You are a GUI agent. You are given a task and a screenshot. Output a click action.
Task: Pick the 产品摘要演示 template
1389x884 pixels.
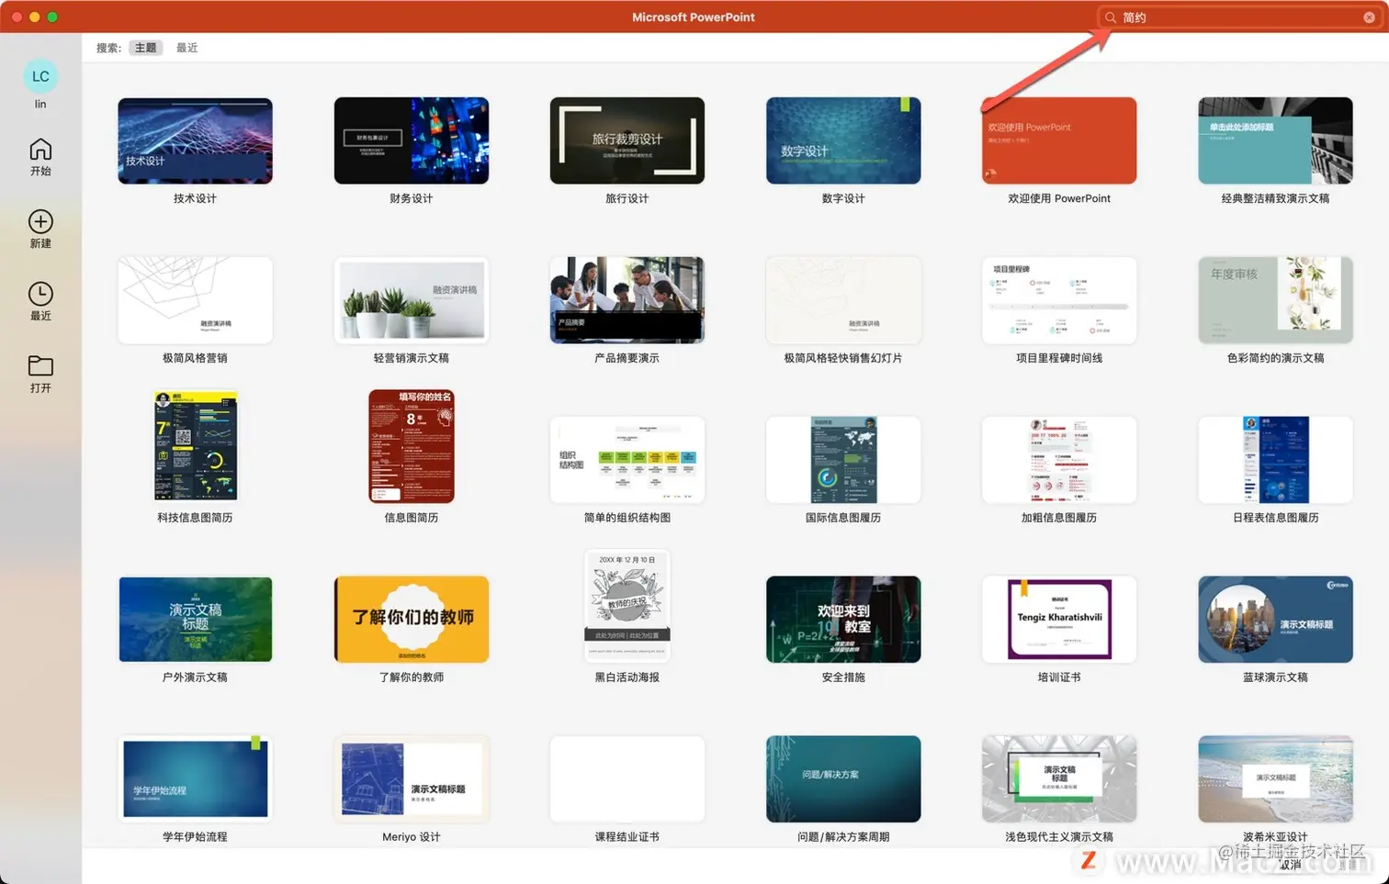point(627,300)
